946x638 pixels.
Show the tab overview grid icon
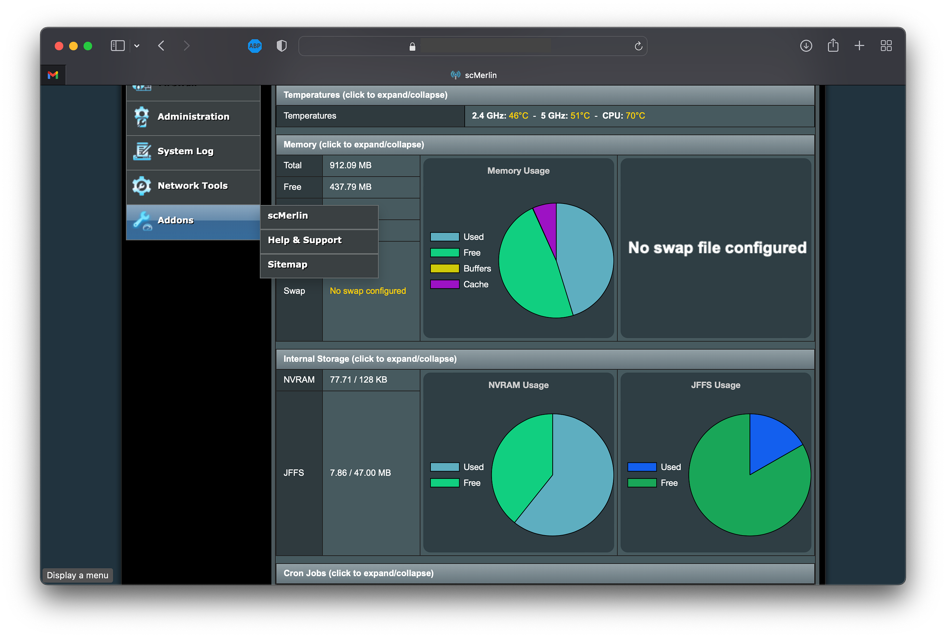point(886,45)
